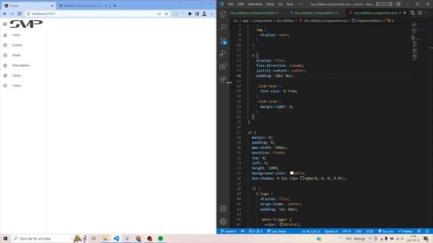Click the synchronize changes status icon
433x243 pixels.
(x=242, y=231)
